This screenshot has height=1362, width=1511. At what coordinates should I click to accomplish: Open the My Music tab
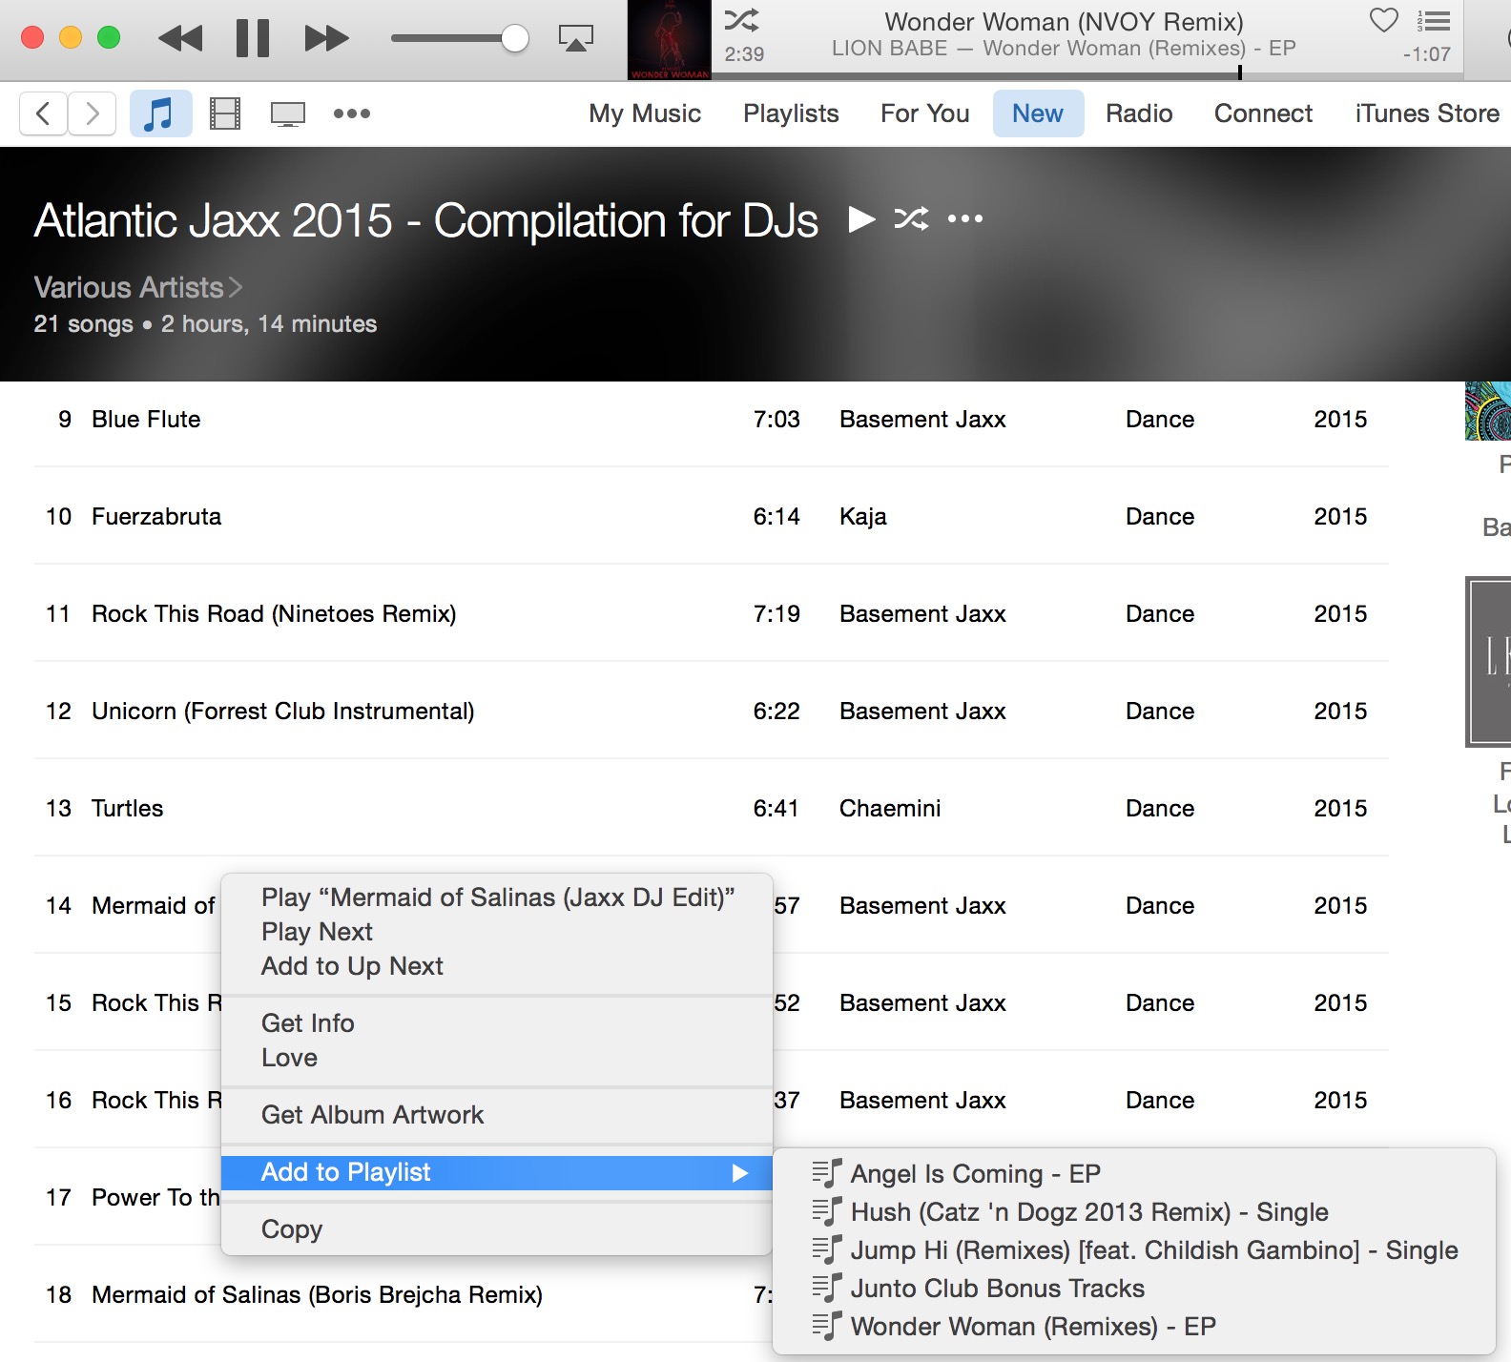645,113
